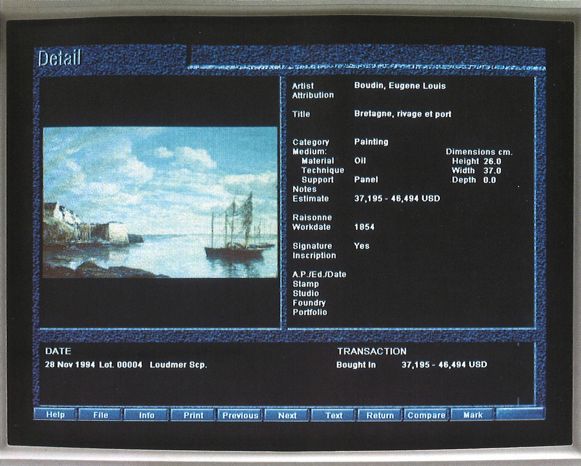Click the Detail screen title
This screenshot has width=581, height=466.
60,58
